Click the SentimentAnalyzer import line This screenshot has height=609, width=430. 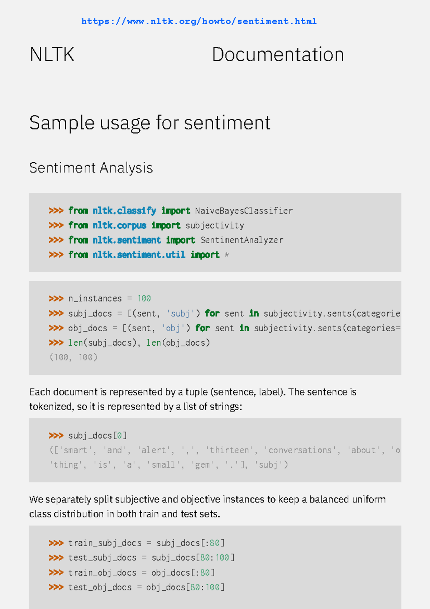[x=166, y=240]
